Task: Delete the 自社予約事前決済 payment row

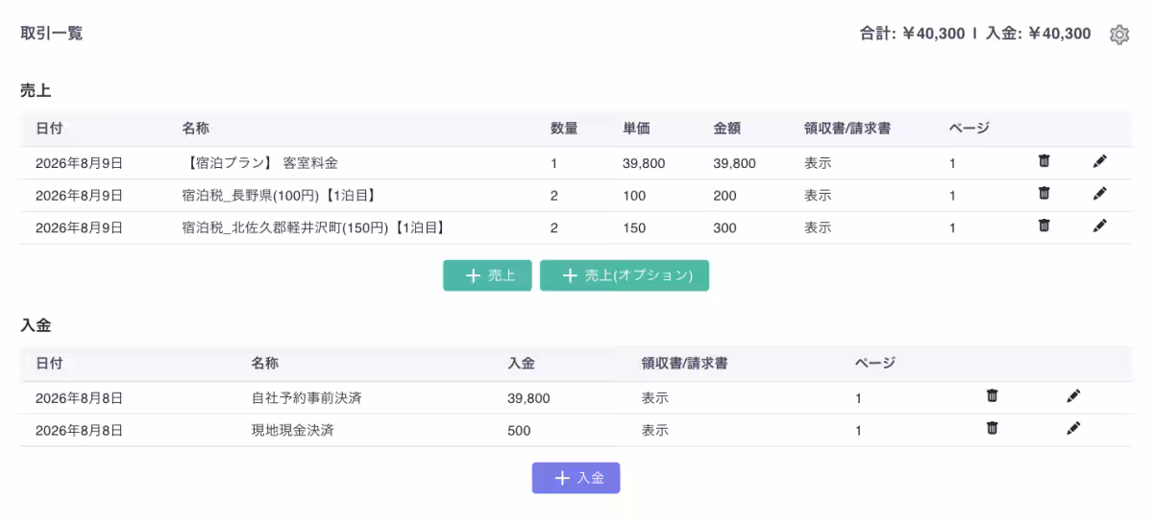Action: 993,396
